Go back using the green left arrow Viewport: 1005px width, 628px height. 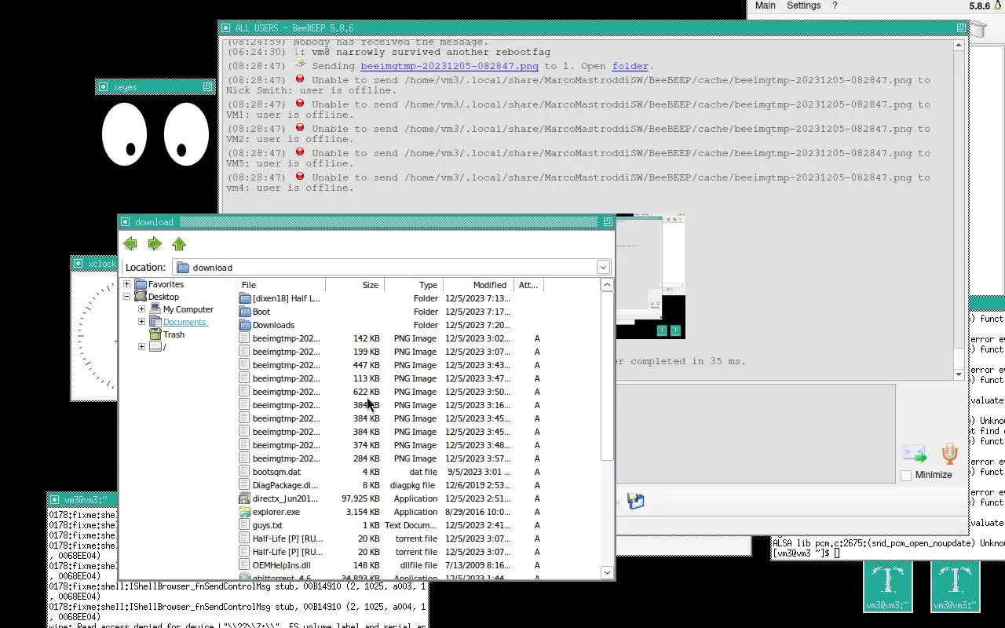pos(130,244)
